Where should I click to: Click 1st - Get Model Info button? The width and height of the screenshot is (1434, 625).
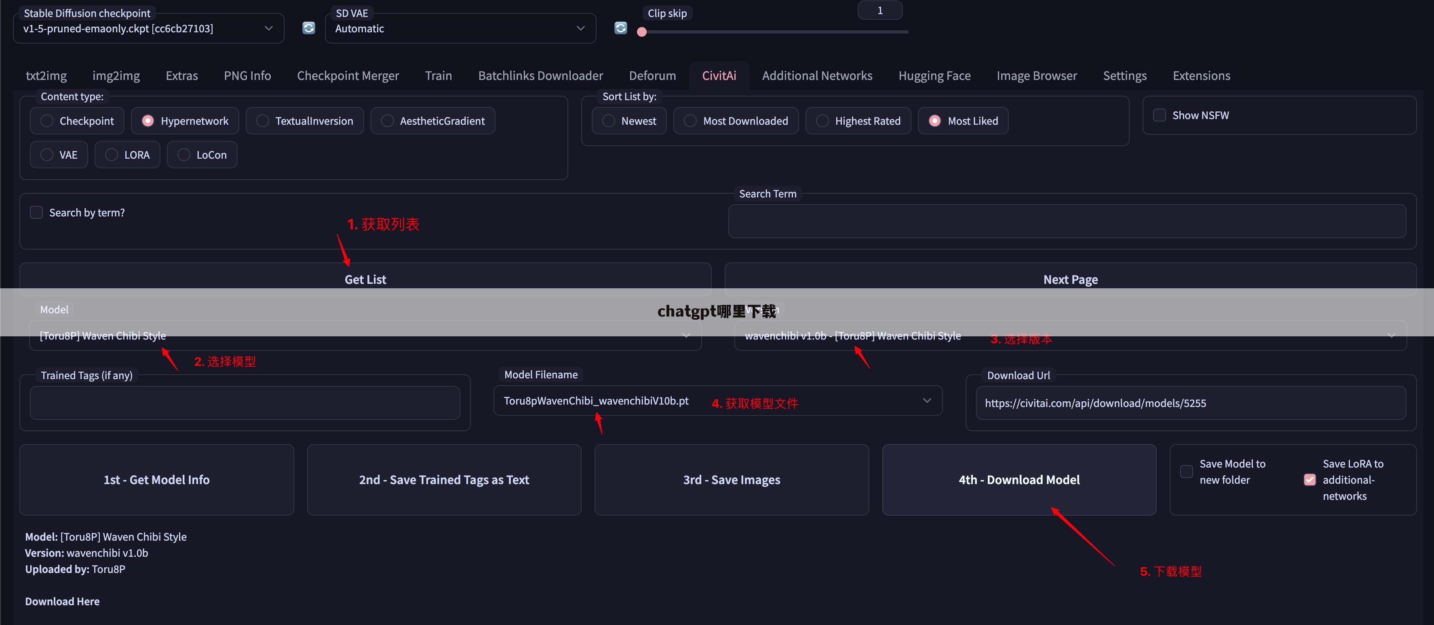click(156, 479)
